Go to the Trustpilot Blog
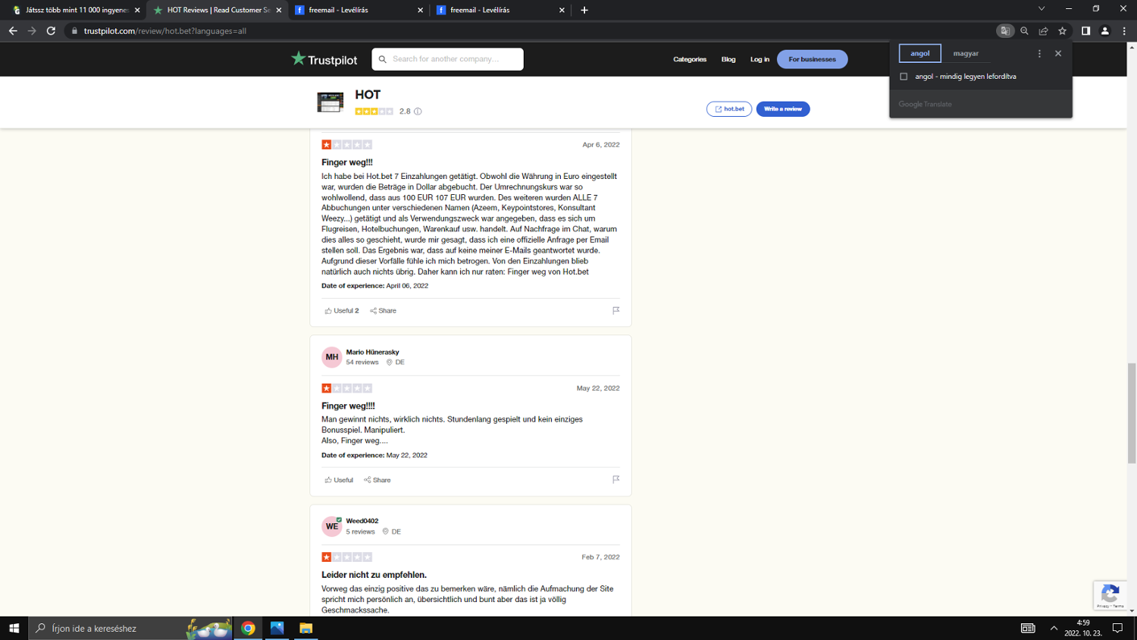1137x640 pixels. [x=728, y=59]
